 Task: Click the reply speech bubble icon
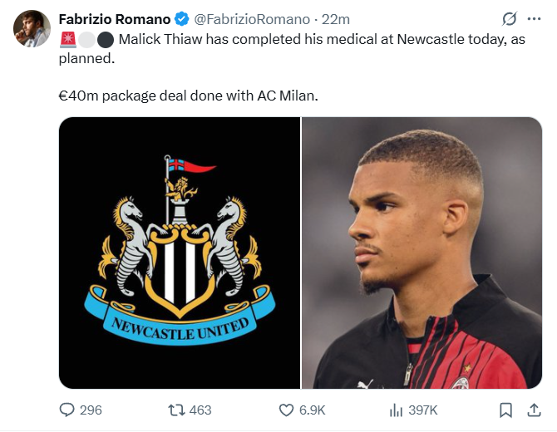click(x=68, y=410)
